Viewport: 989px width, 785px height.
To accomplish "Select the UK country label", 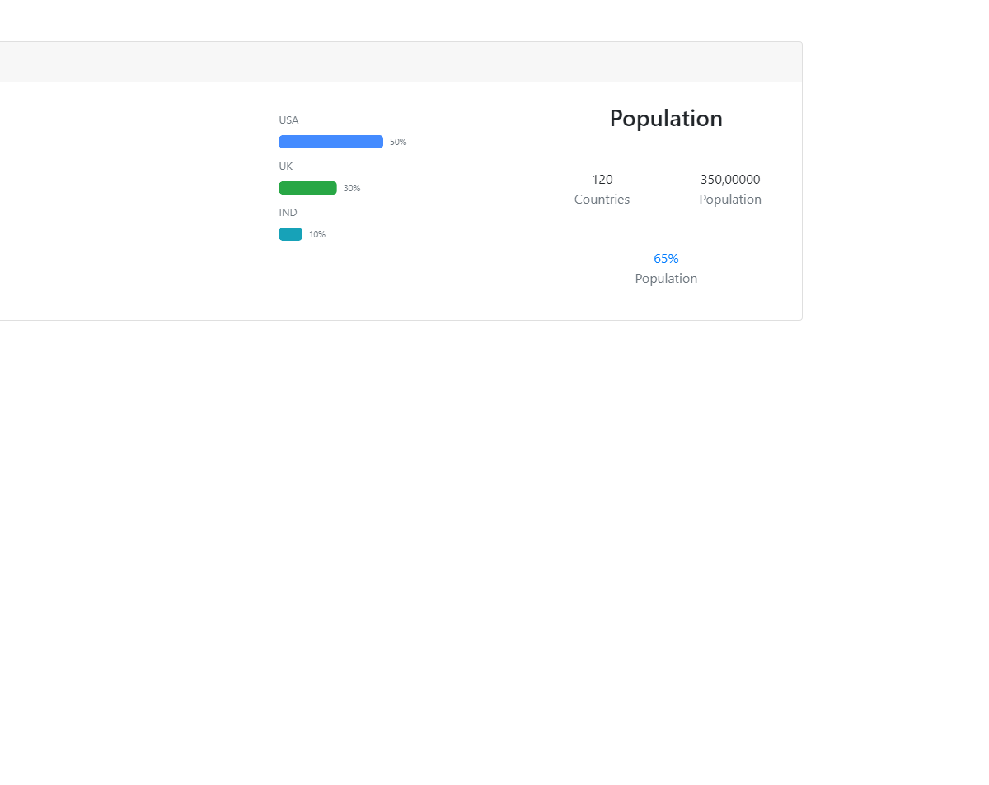I will (286, 167).
